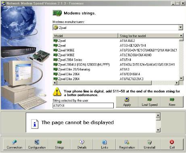Expand the Modems manufacturers dropdown
This screenshot has width=186, height=153.
coord(180,27)
